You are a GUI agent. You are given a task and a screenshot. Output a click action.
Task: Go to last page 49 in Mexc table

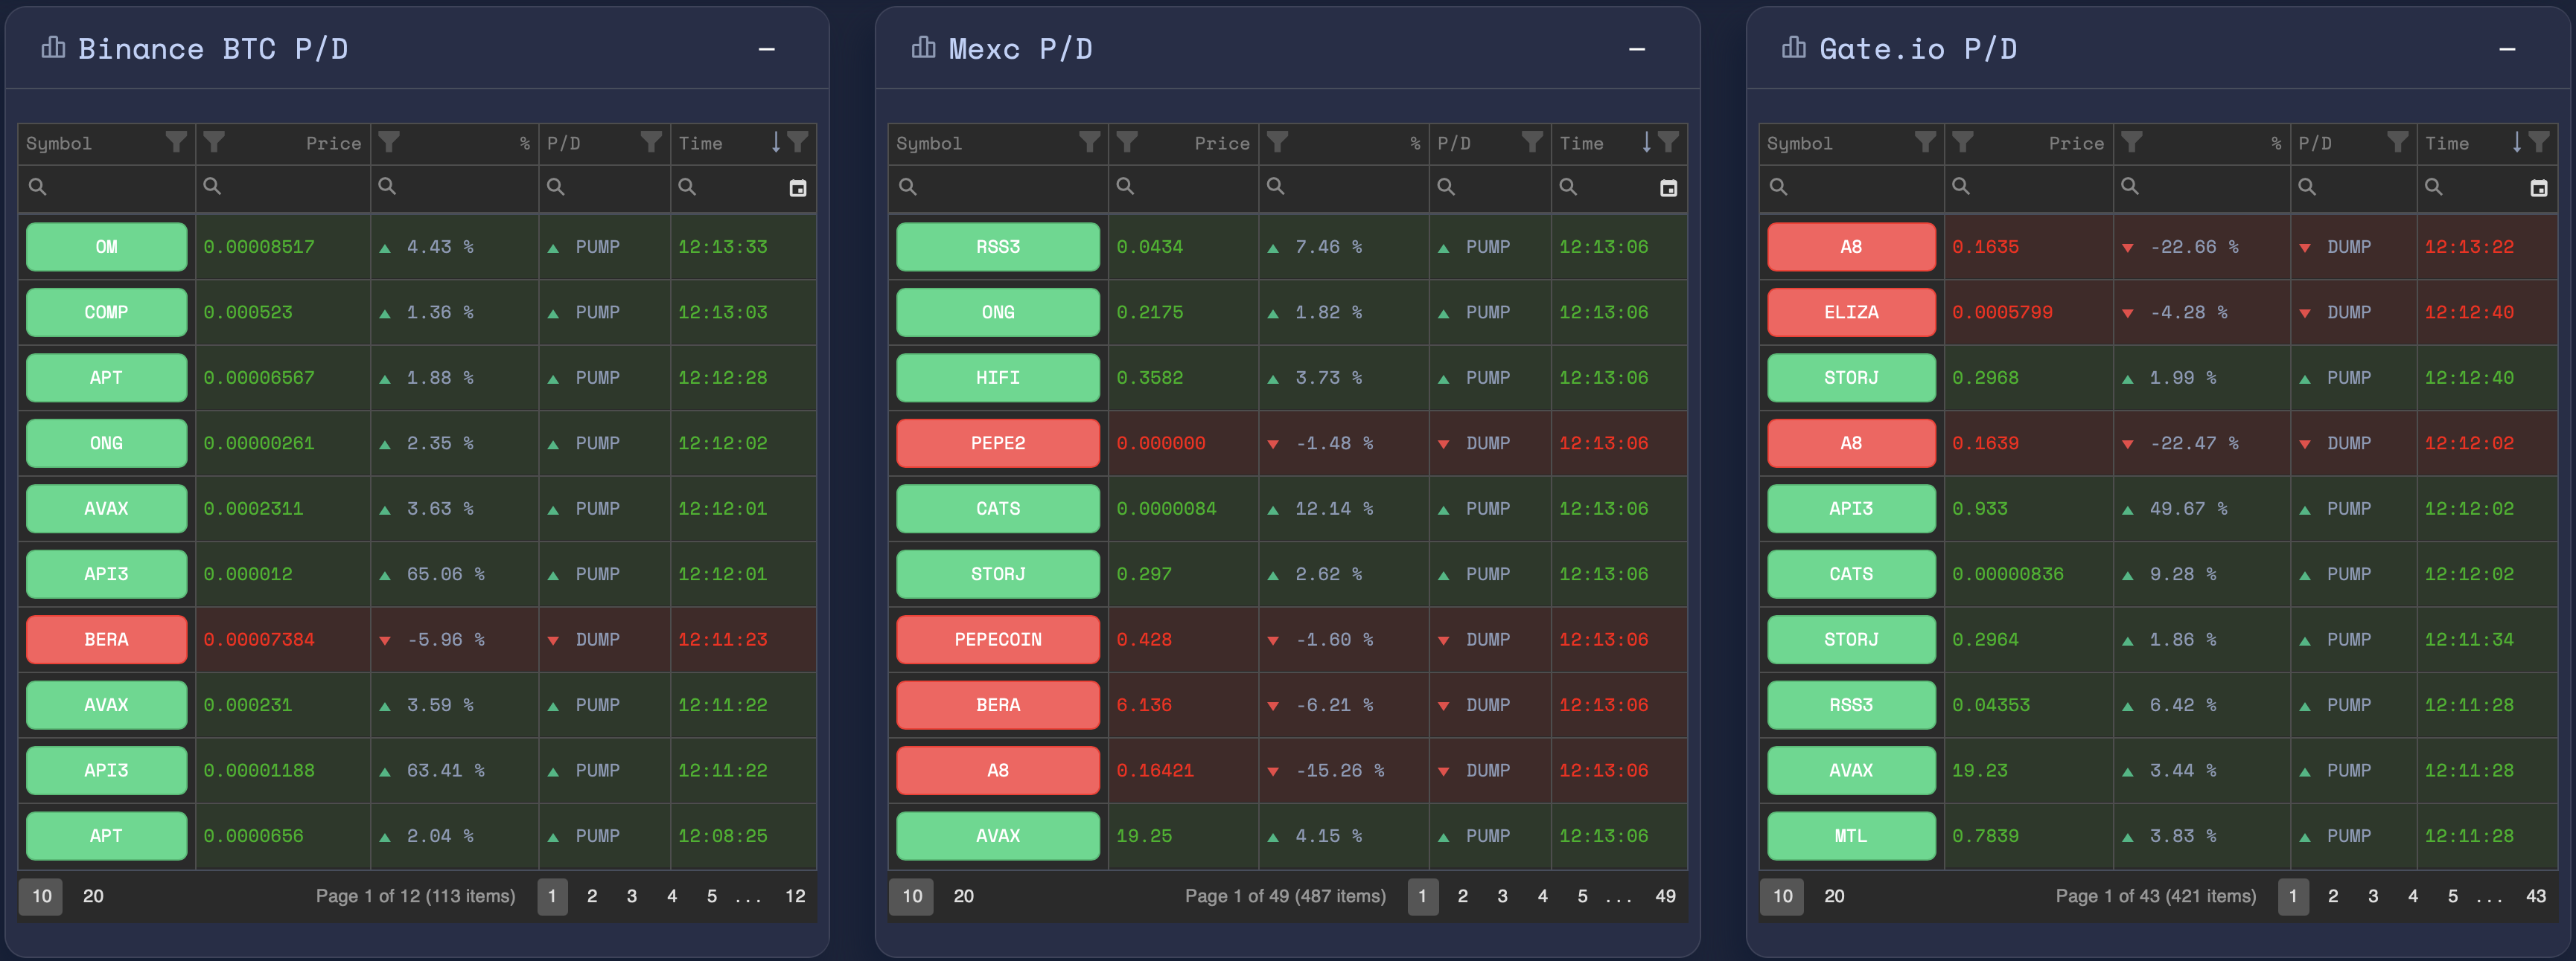pos(1665,896)
